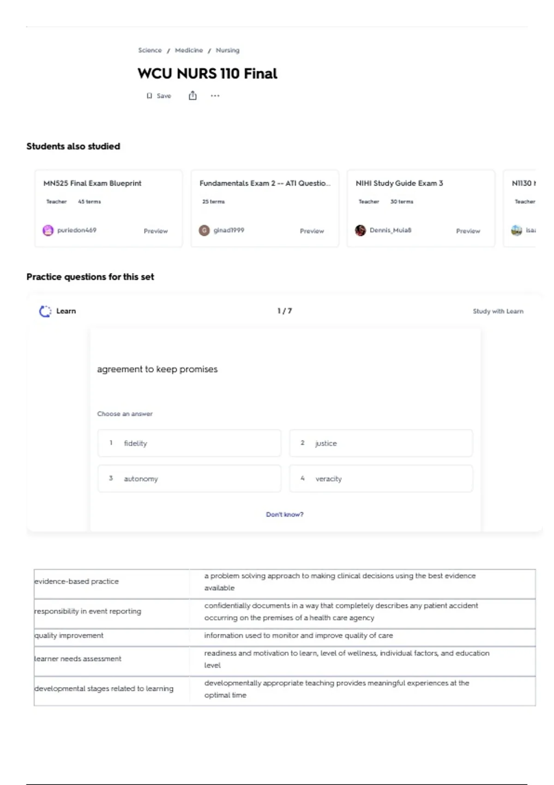Choose the autonomy answer
554x785 pixels.
[189, 479]
